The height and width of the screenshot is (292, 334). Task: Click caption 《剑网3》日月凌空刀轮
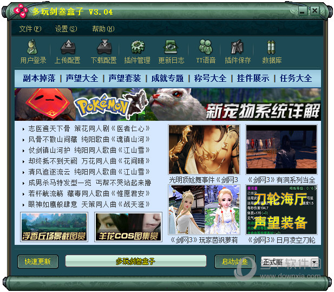[281, 240]
